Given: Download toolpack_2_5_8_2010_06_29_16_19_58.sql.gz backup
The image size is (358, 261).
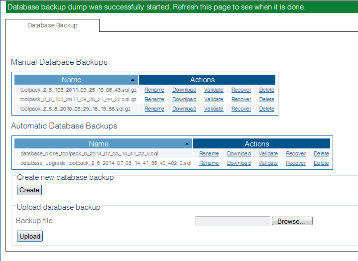Looking at the screenshot, I should pos(184,109).
